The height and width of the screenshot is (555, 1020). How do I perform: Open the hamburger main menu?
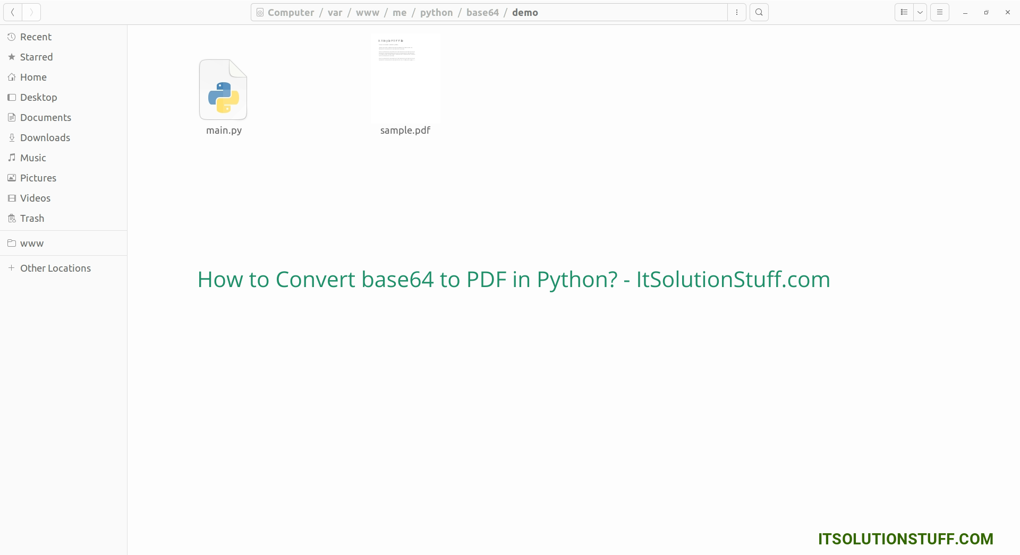pos(939,12)
